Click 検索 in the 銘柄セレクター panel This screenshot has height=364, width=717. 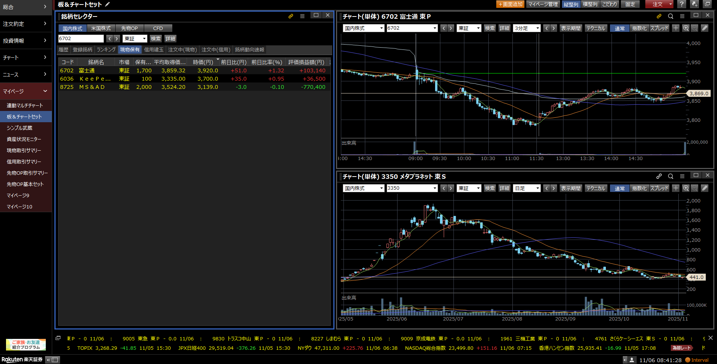[x=156, y=39]
